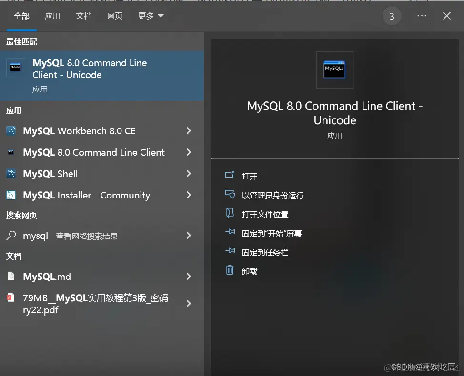
Task: Click the open icon next to 打开
Action: pyautogui.click(x=230, y=175)
